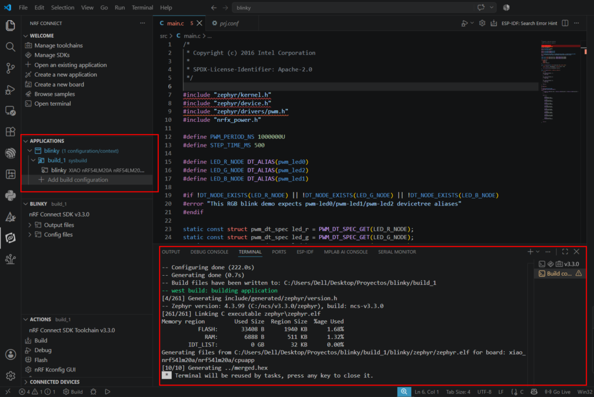
Task: Open the Selection menu
Action: 63,8
